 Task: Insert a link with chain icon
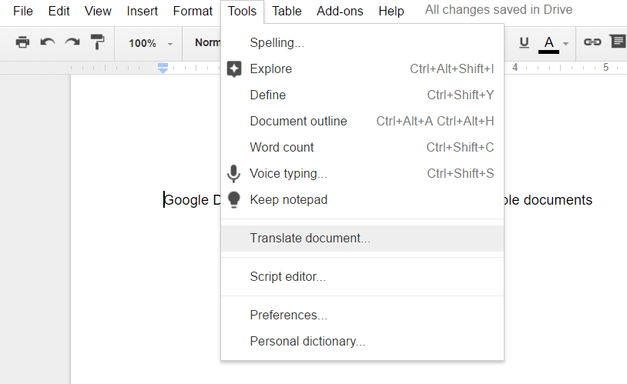(592, 42)
